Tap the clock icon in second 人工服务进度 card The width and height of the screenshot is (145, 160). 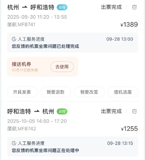pyautogui.click(x=14, y=143)
